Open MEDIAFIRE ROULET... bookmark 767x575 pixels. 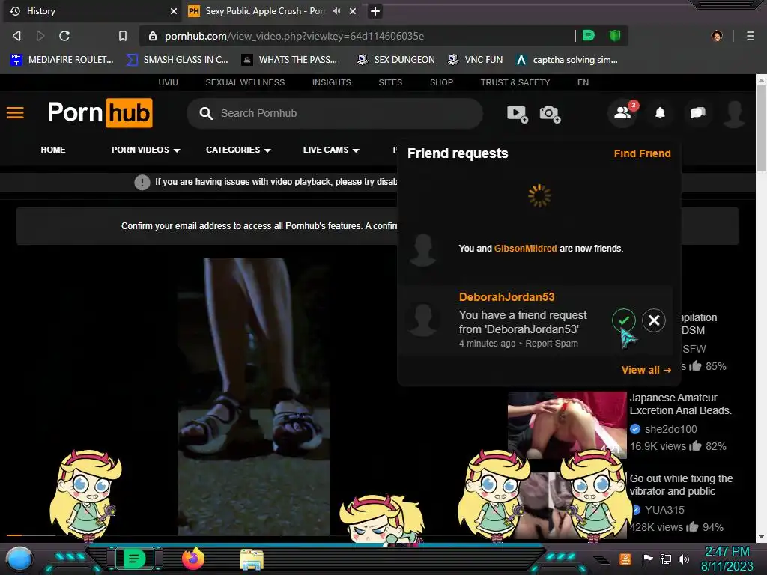[x=62, y=60]
